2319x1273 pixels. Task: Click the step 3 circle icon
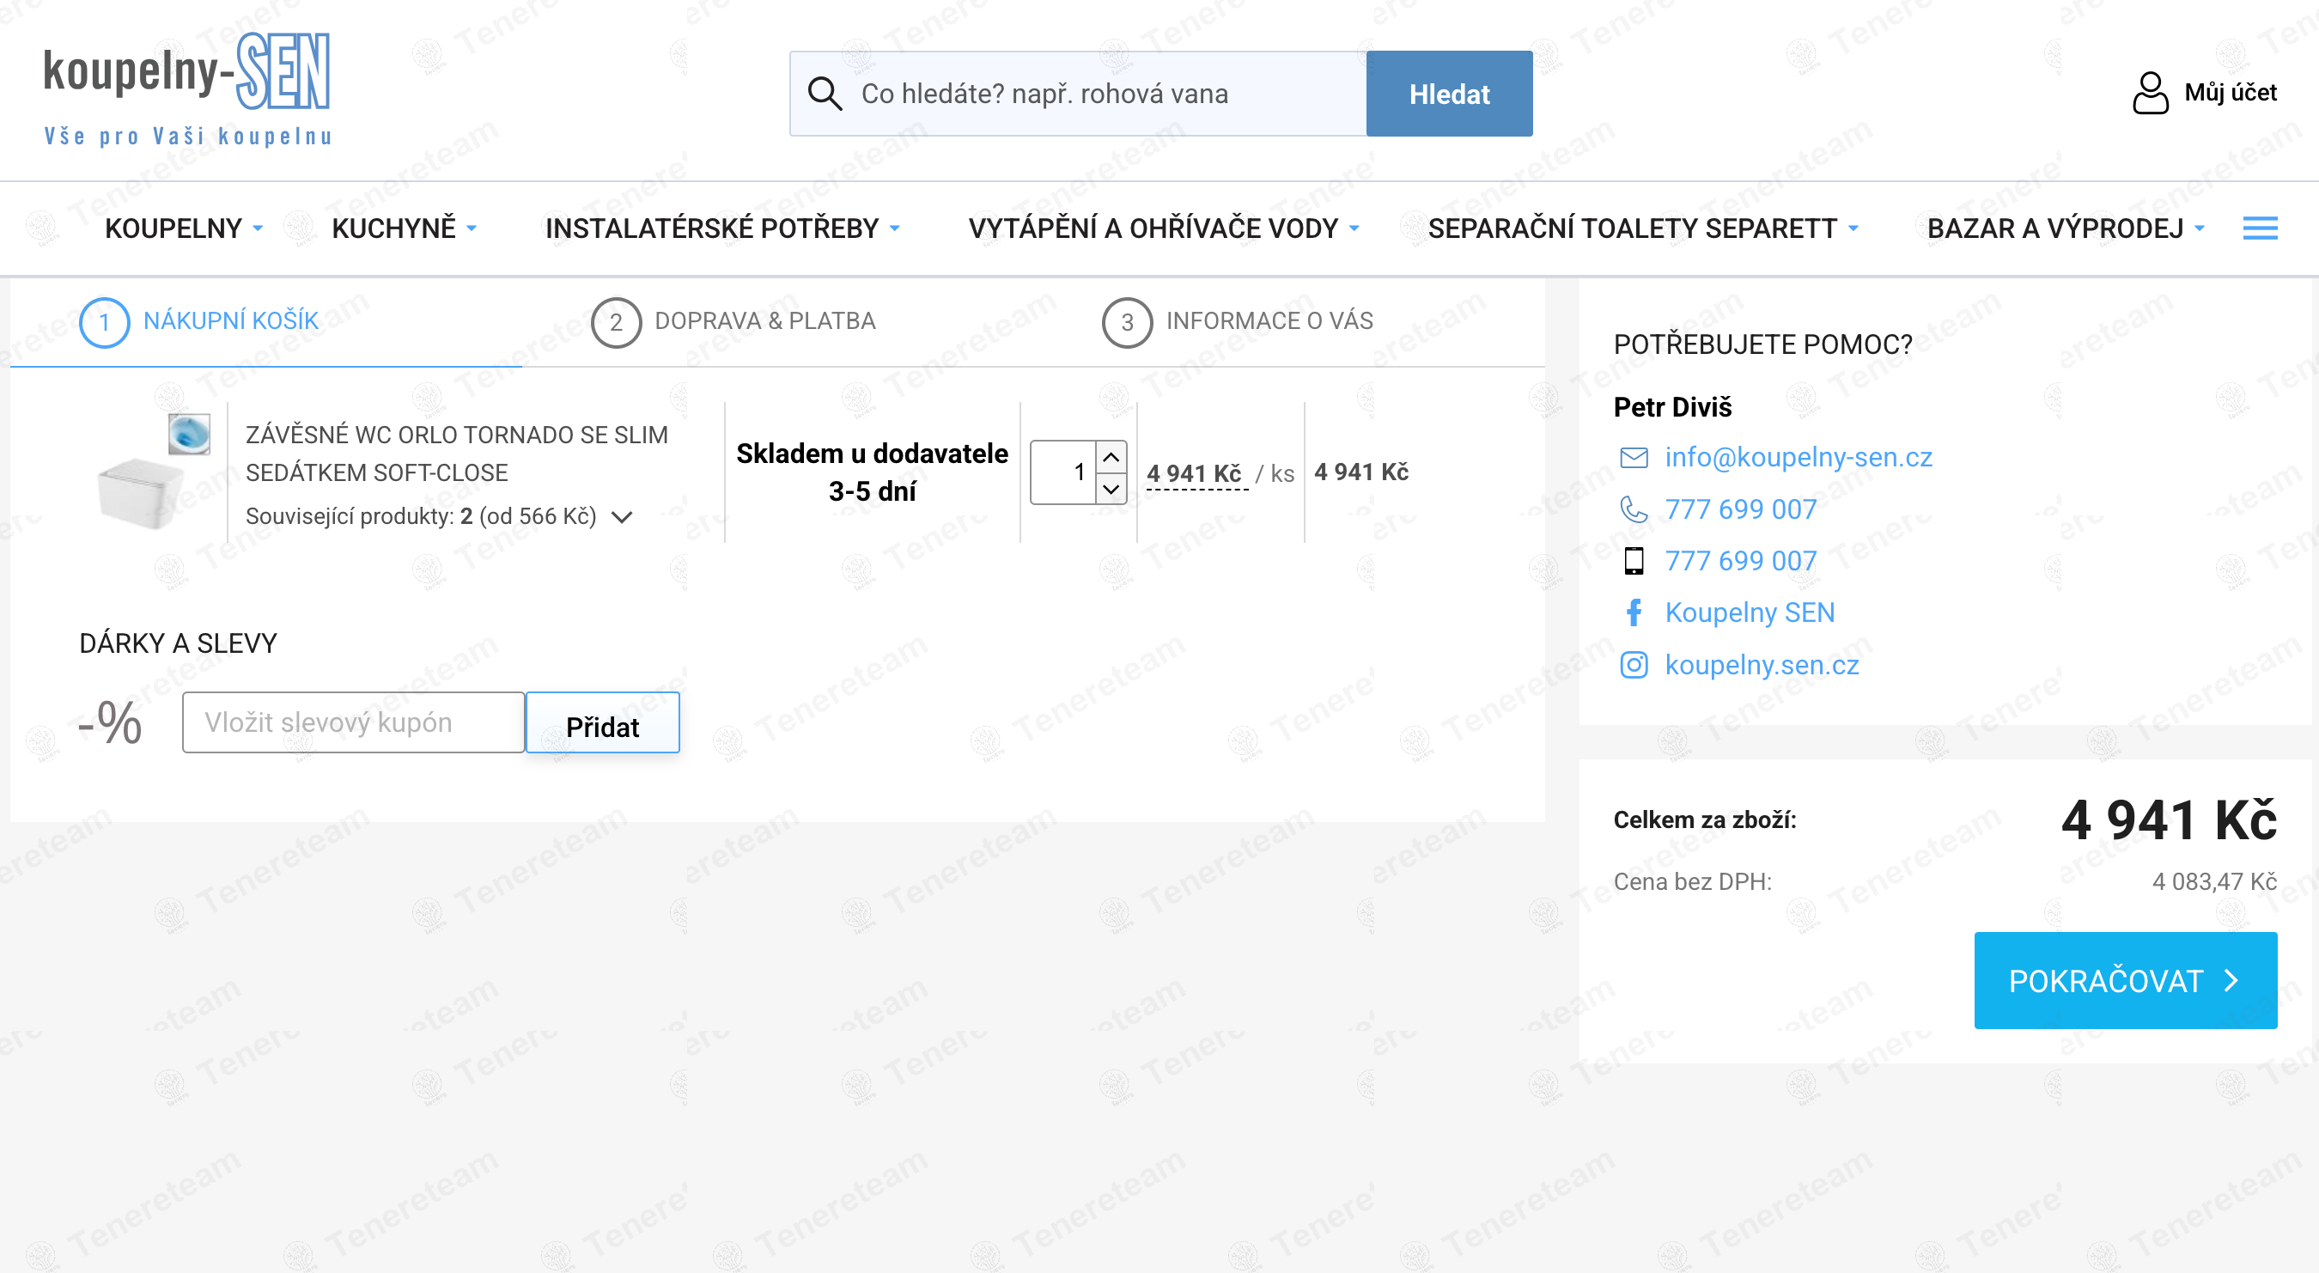click(1127, 322)
